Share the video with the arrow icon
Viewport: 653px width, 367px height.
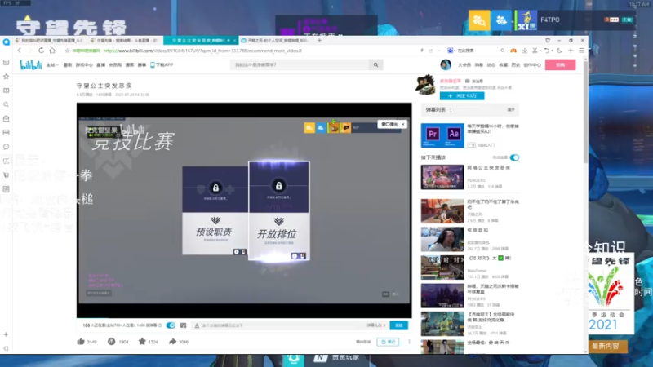[x=172, y=341]
